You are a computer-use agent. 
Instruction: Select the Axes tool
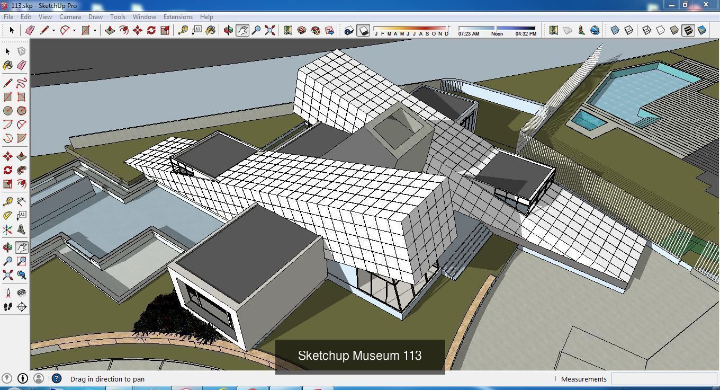click(8, 229)
